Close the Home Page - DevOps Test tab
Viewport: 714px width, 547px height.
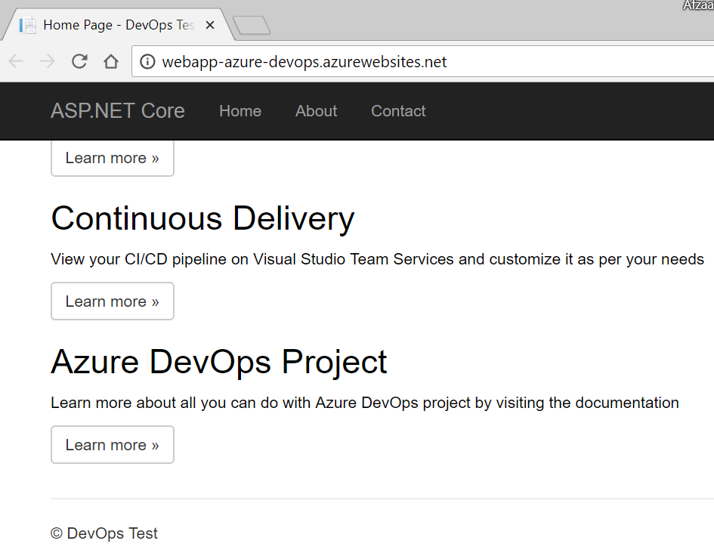tap(210, 25)
